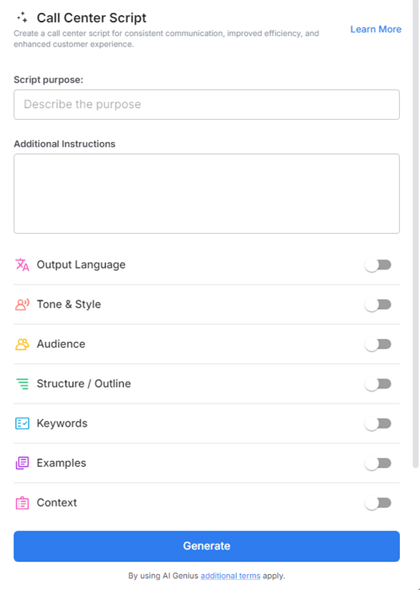This screenshot has height=590, width=420.
Task: Enable the Output Language toggle
Action: (x=379, y=265)
